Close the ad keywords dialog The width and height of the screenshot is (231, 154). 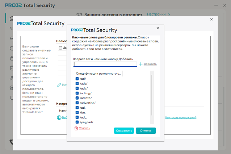(x=158, y=28)
